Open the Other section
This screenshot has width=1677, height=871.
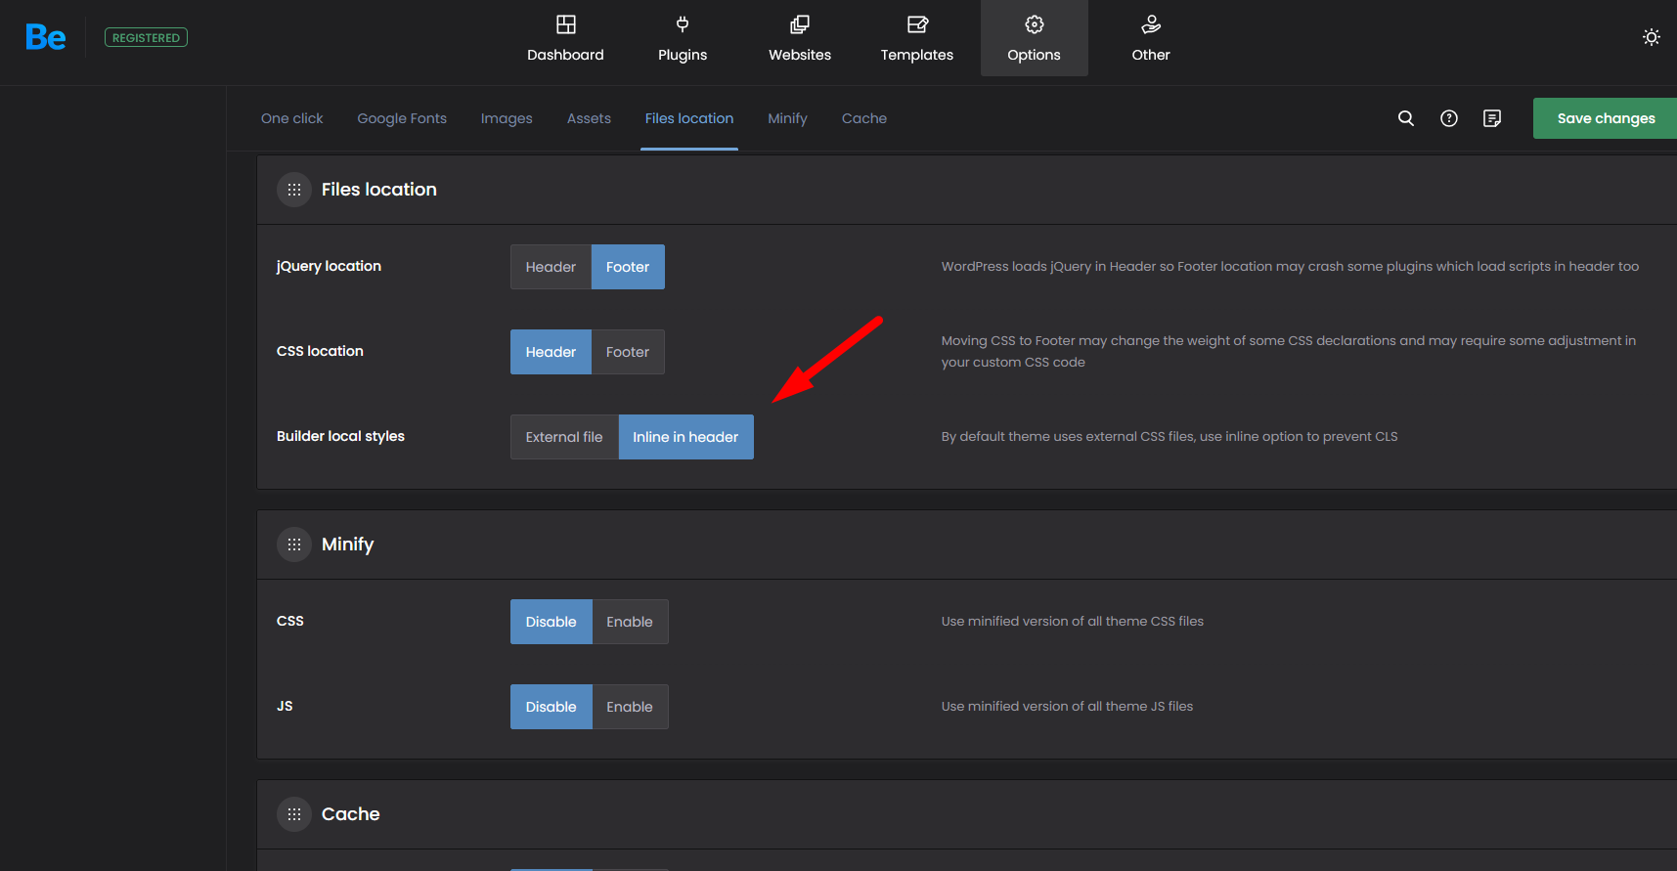(1151, 38)
